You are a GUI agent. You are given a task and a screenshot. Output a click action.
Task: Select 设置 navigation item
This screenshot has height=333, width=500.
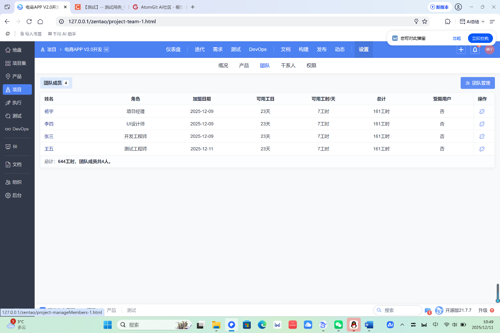pos(364,50)
